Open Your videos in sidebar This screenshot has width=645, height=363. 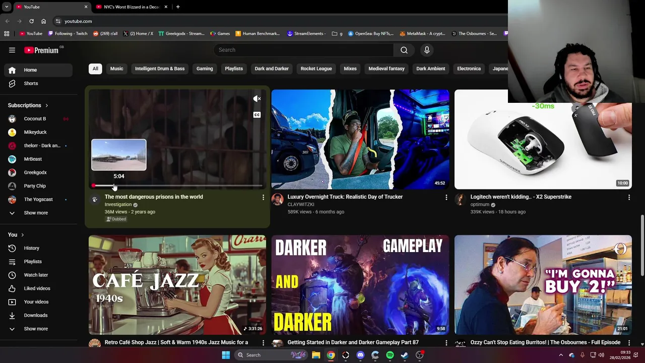point(38,302)
